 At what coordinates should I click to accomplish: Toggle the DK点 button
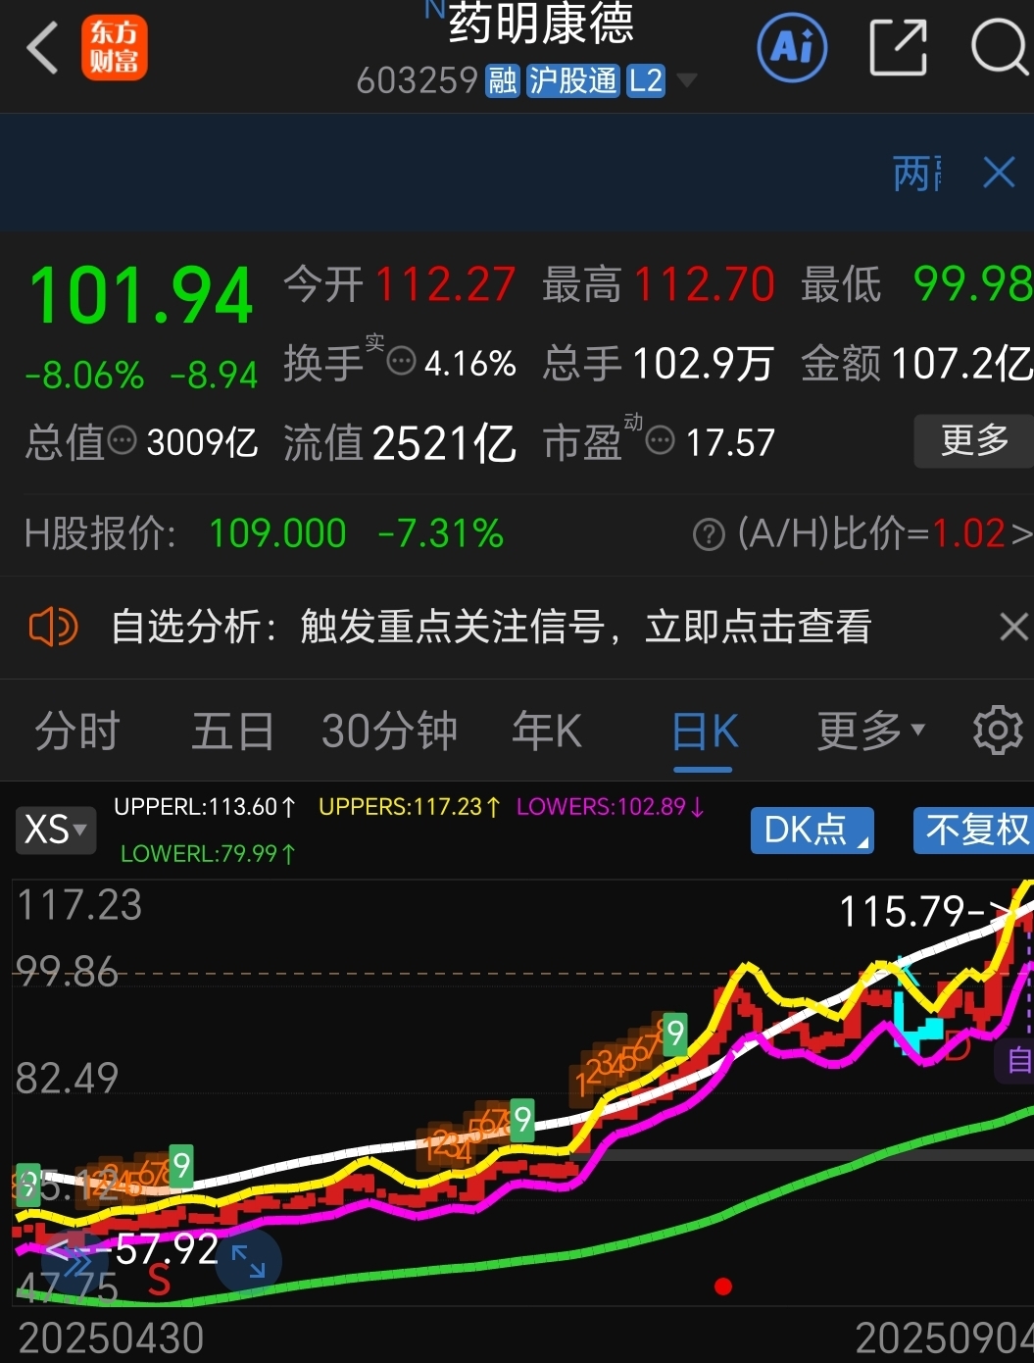click(x=812, y=831)
